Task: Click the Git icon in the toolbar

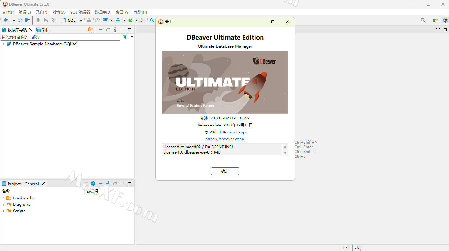Action: click(105, 20)
